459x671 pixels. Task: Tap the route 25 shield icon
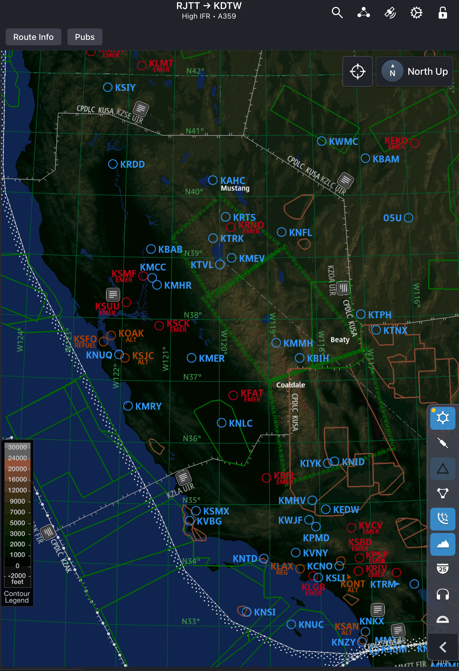pos(443,569)
